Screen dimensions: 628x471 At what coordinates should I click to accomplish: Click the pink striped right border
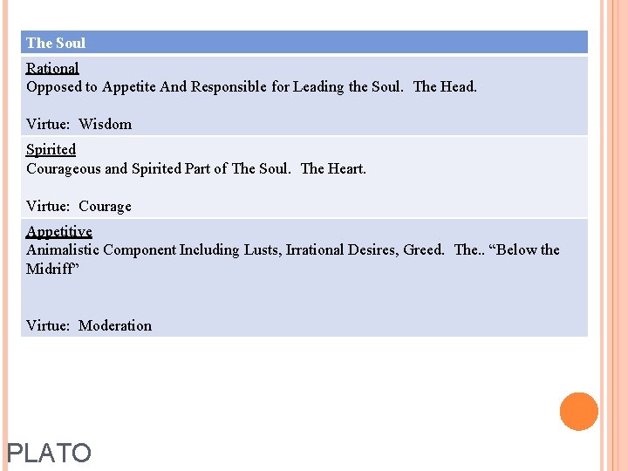click(613, 235)
